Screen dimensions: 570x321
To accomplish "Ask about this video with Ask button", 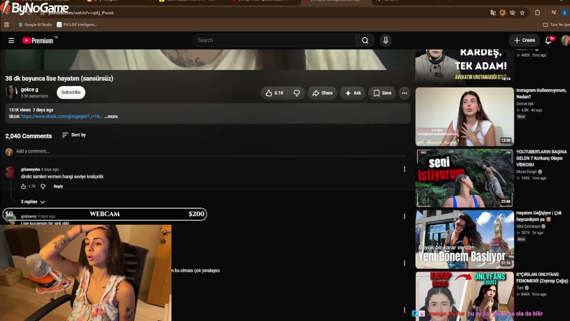I will click(353, 93).
